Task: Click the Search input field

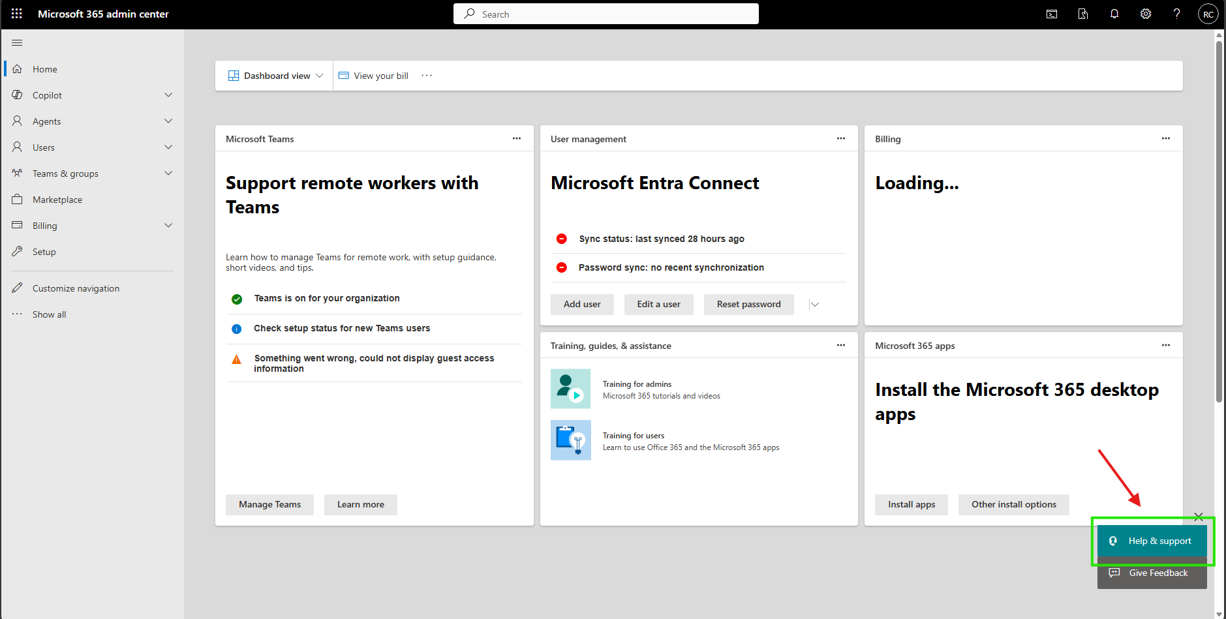Action: (x=606, y=14)
